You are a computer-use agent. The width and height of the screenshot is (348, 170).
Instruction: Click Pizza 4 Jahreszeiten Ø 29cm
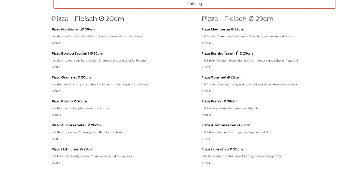pos(226,125)
